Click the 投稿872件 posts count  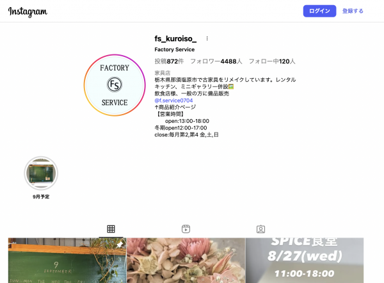(x=169, y=61)
